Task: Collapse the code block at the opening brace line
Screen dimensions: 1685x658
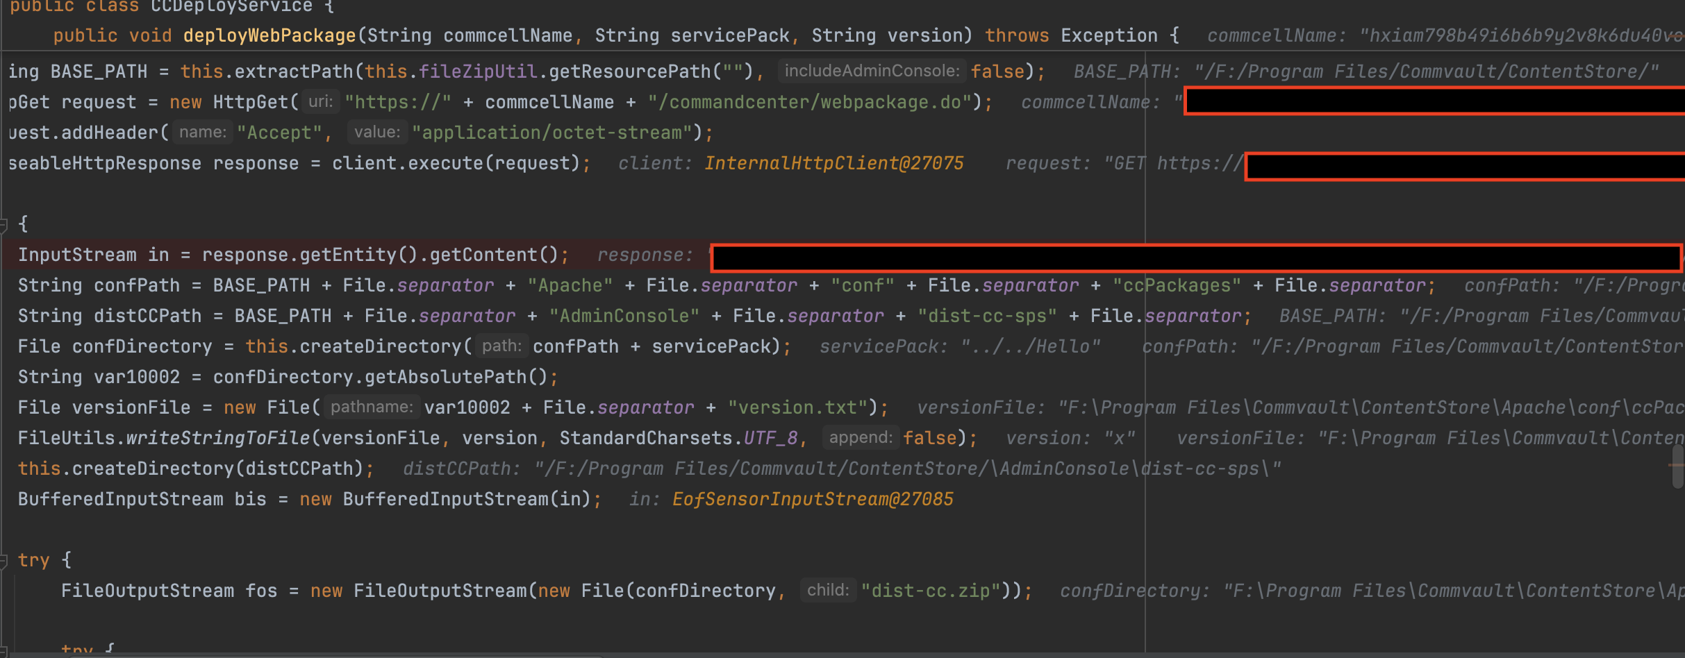Action: point(3,224)
